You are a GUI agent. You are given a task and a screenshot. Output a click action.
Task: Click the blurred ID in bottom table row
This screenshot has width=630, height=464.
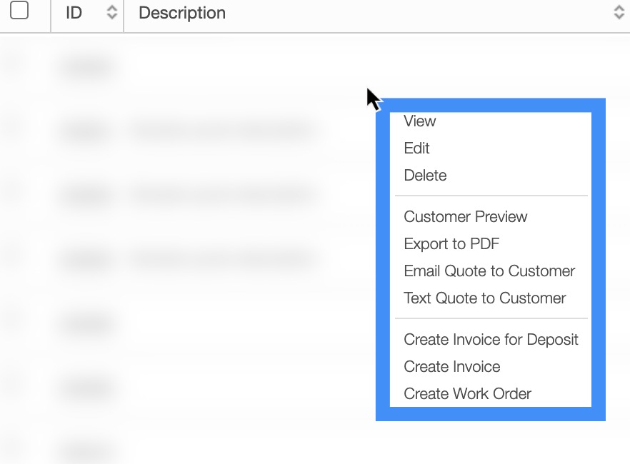tap(86, 450)
